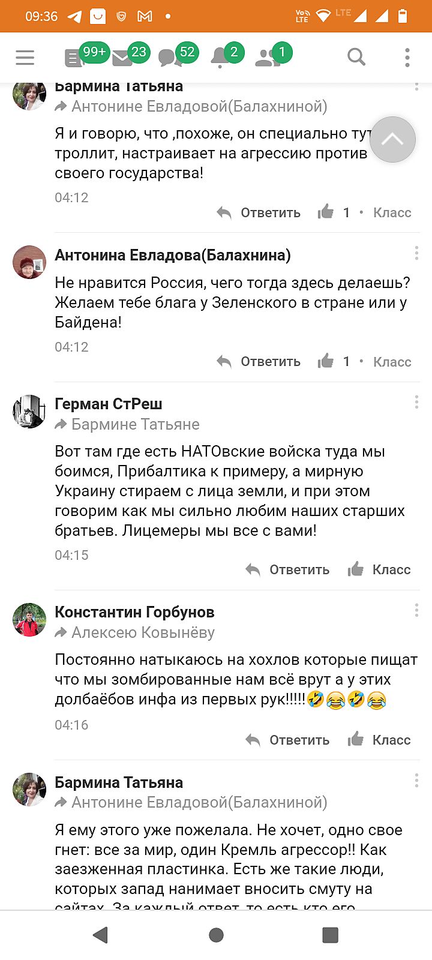The image size is (432, 960).
Task: Toggle Класс on Антонина Евладова's comment
Action: (391, 362)
